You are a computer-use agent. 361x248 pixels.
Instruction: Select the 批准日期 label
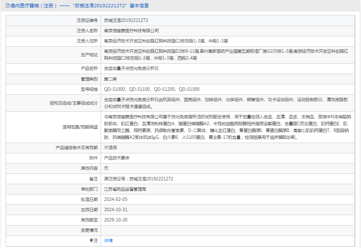point(90,200)
